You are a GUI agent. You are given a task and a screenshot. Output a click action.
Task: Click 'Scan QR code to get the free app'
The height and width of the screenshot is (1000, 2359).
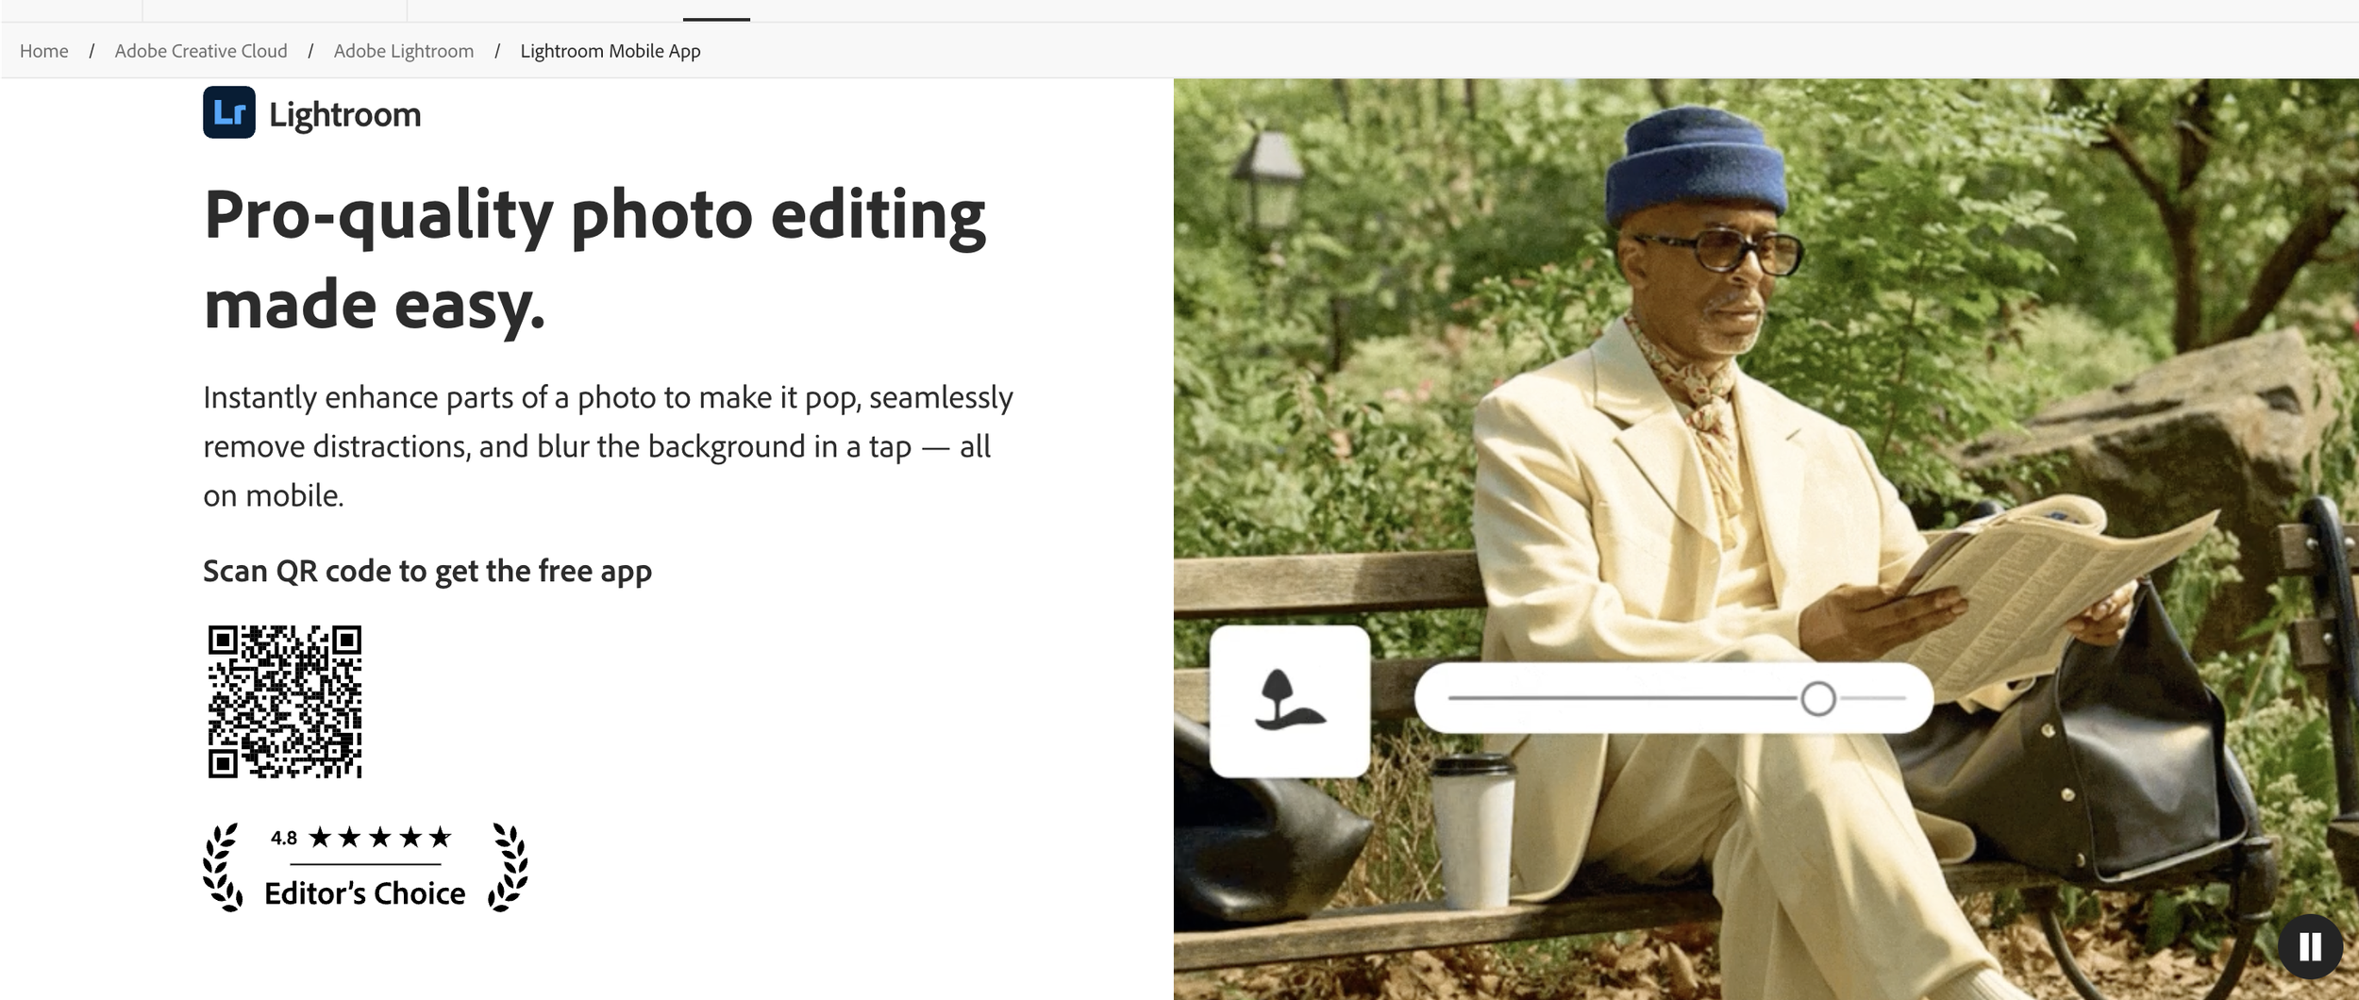427,572
